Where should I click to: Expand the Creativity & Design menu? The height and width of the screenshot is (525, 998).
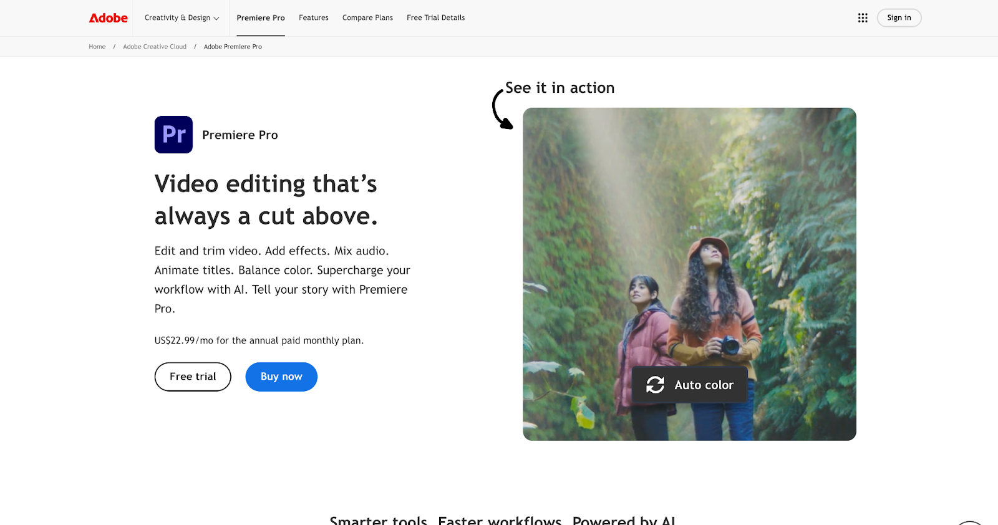pos(182,18)
